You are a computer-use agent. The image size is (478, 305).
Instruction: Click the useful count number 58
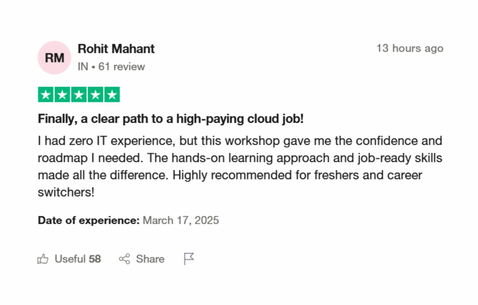point(95,259)
